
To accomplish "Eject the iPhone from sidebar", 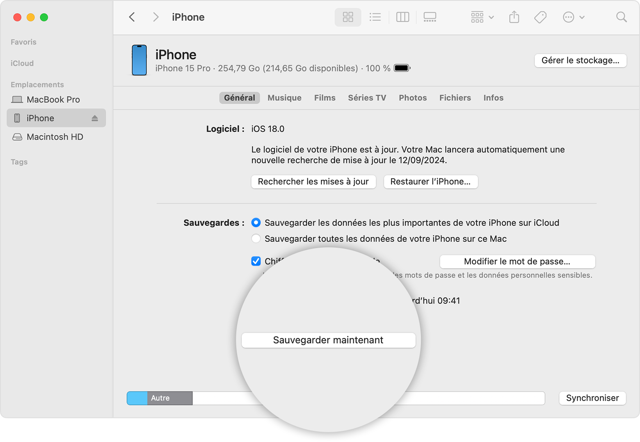I will coord(95,118).
